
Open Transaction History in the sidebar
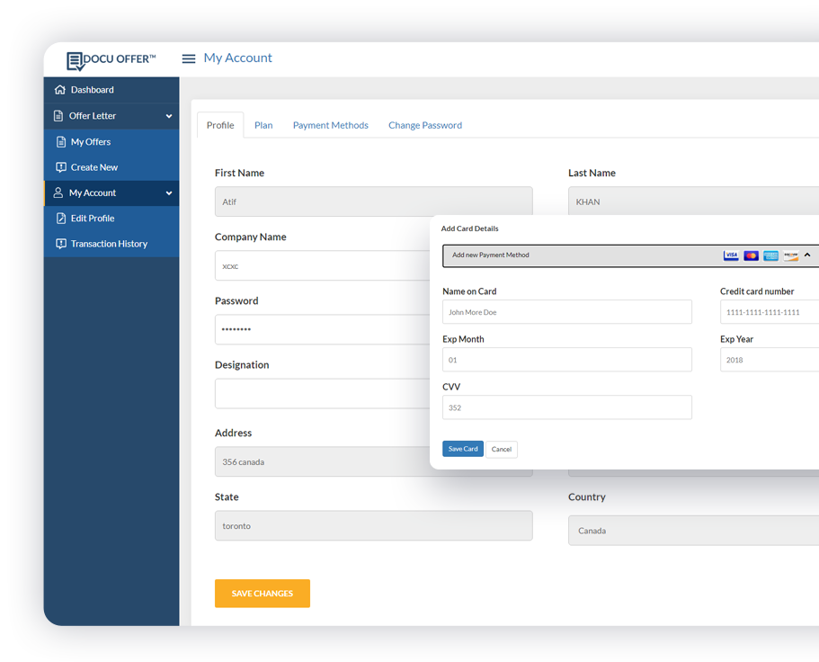pos(109,244)
